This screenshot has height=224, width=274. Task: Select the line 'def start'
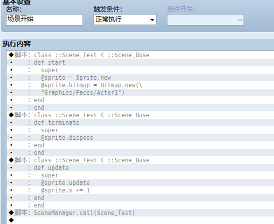[140, 63]
